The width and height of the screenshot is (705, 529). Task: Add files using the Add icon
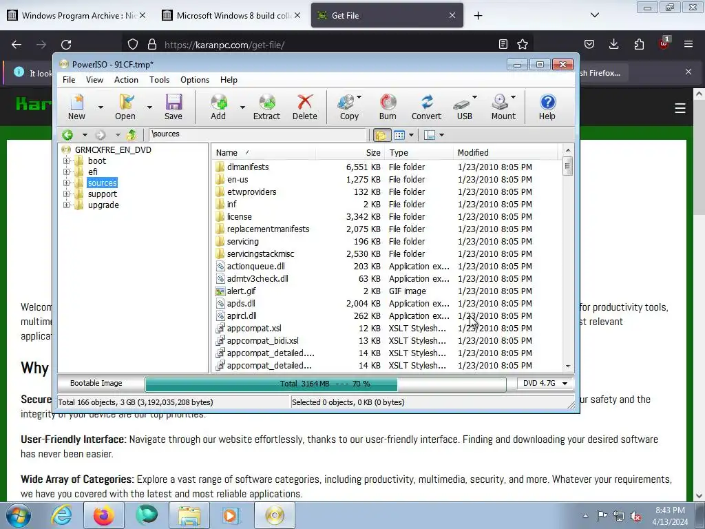[x=218, y=107]
